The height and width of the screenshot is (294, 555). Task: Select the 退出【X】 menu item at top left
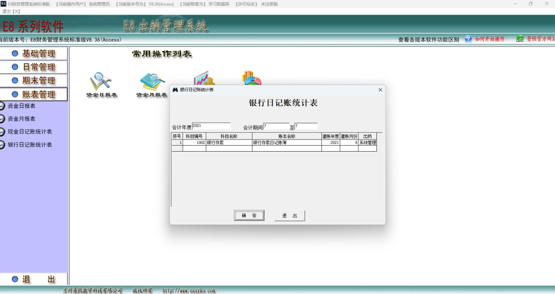(x=10, y=12)
